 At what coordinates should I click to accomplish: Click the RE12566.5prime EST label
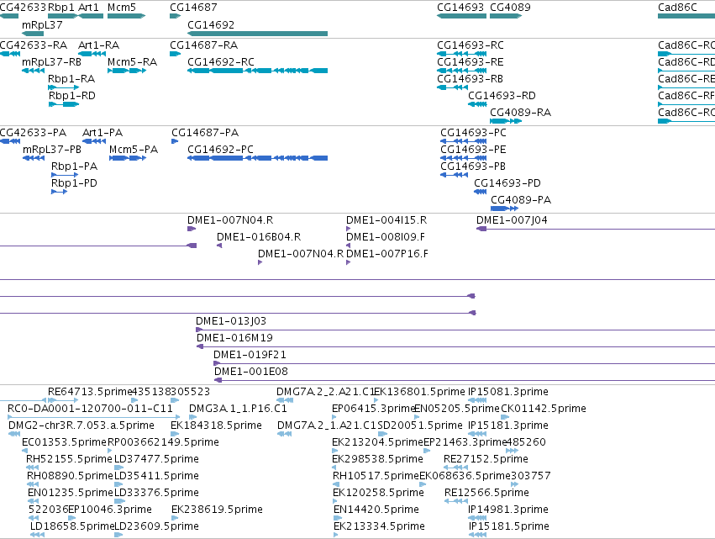coord(486,493)
